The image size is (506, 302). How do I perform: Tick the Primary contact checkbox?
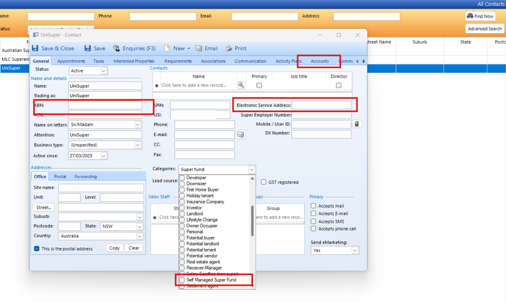click(x=259, y=85)
